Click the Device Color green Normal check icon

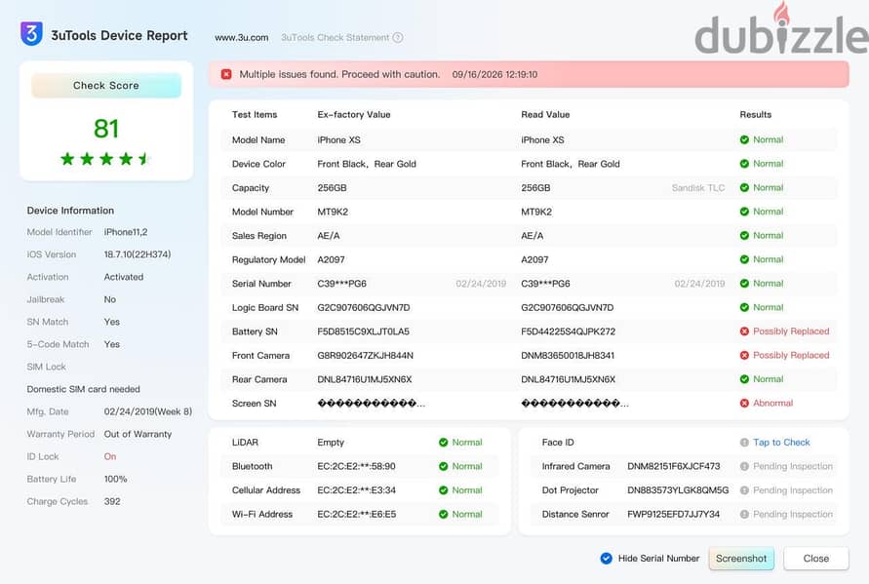[x=744, y=164]
